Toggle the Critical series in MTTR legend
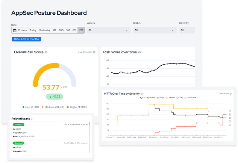This screenshot has width=238, height=163. (151, 98)
